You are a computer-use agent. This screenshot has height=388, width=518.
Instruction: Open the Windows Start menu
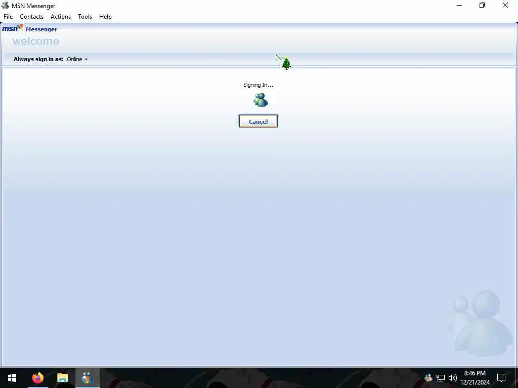pyautogui.click(x=12, y=378)
